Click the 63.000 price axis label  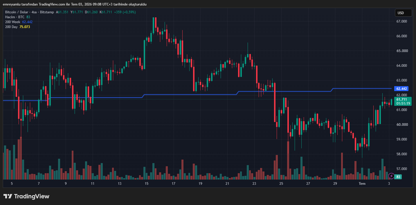[x=401, y=80]
